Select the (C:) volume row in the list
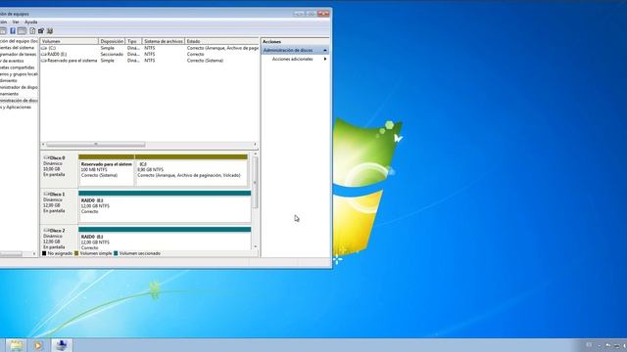The width and height of the screenshot is (627, 352). point(150,48)
